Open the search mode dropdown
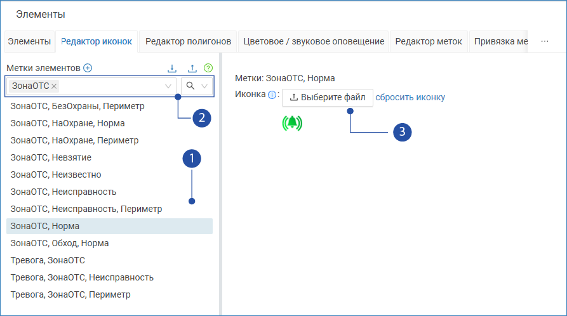Viewport: 567px width, 316px height. (x=197, y=86)
